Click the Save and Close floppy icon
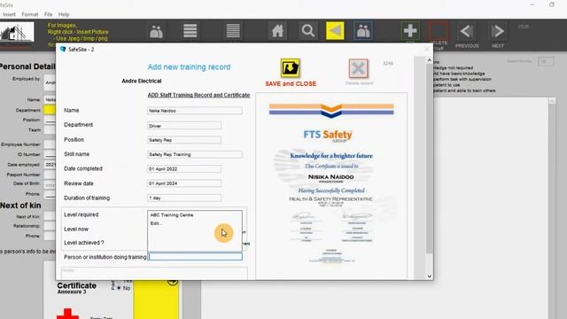567x319 pixels. pyautogui.click(x=290, y=68)
